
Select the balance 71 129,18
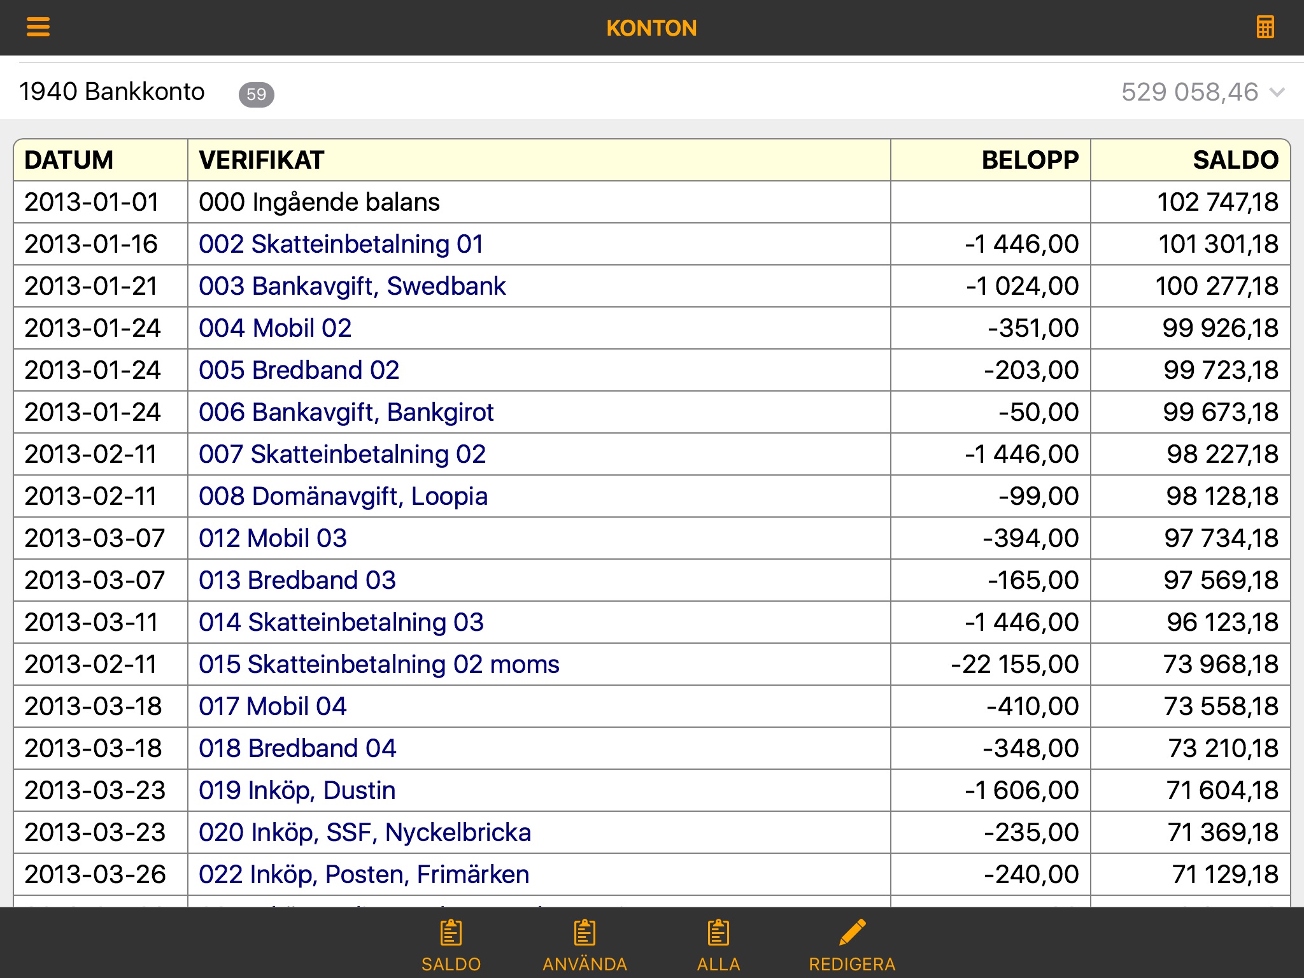click(x=1225, y=874)
